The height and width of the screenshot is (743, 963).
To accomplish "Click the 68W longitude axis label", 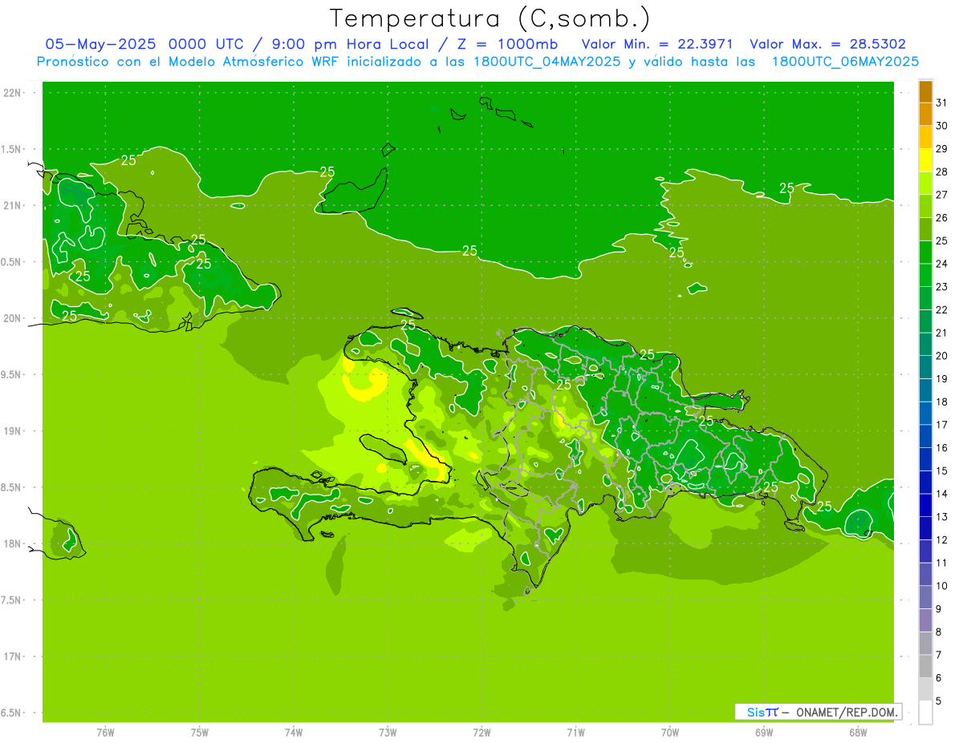I will click(x=858, y=732).
